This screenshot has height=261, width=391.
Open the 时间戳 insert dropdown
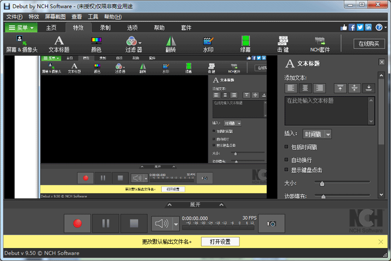[x=317, y=134]
